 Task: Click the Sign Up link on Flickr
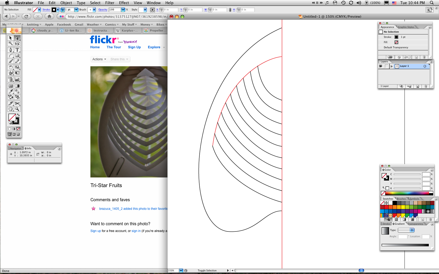click(x=134, y=47)
